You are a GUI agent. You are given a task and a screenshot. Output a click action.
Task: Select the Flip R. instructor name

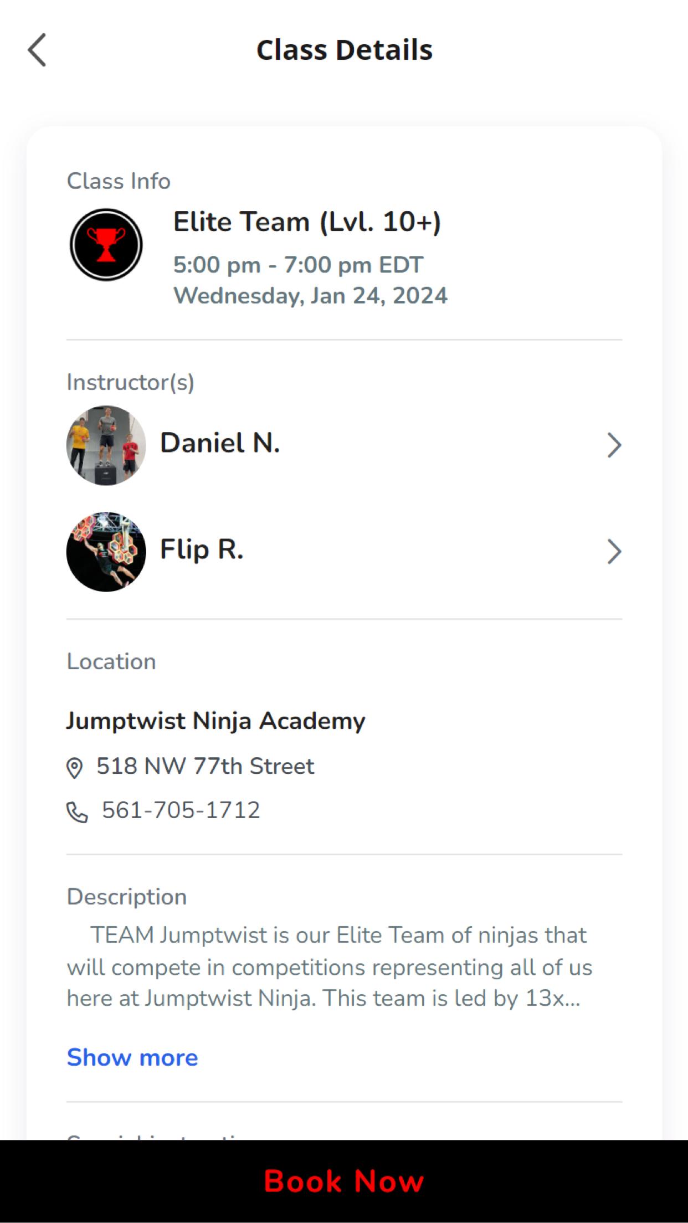click(202, 549)
